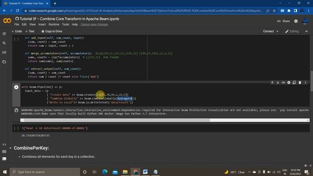Click the page vertical scrollbar thumb
The image size is (313, 176).
312,81
